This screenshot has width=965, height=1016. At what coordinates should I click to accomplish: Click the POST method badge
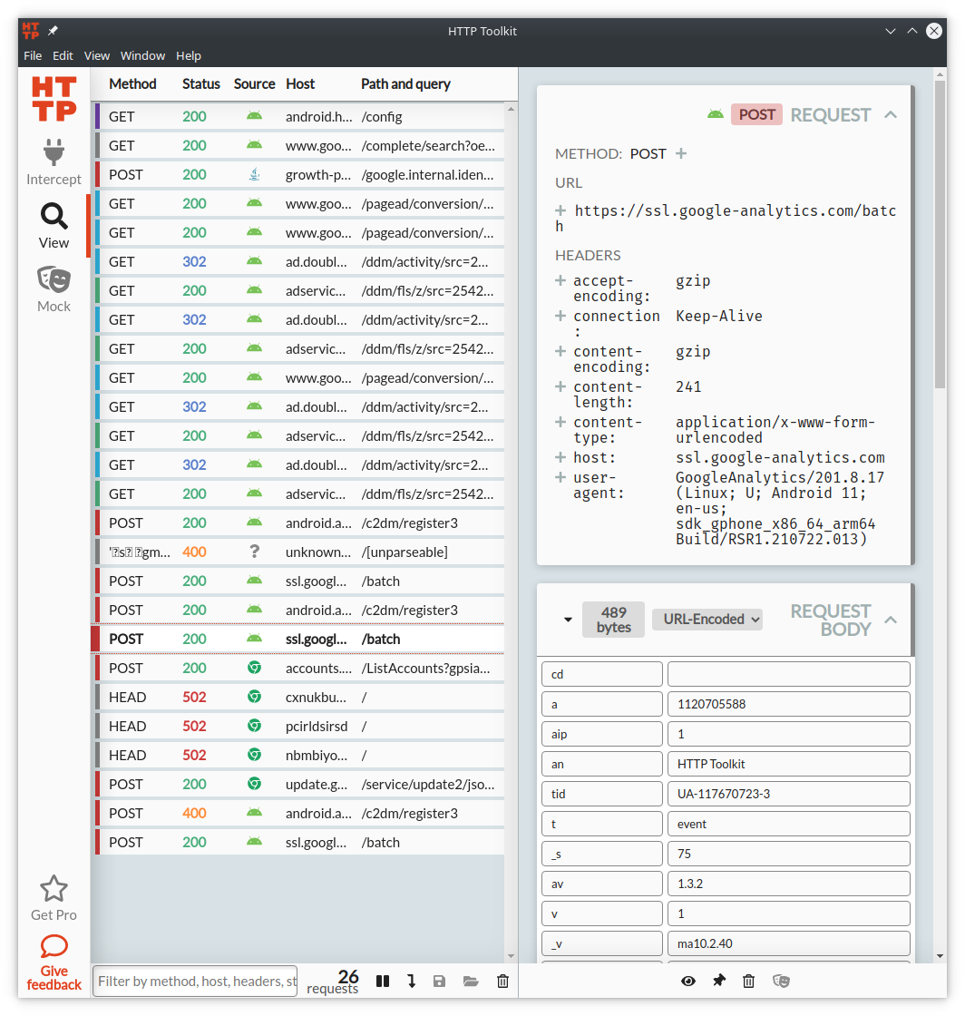756,114
